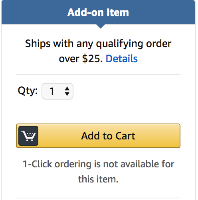Click the shopping cart icon
198x200 pixels.
(28, 136)
